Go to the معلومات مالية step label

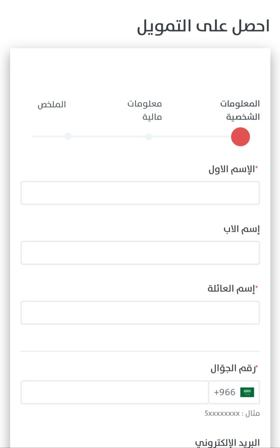(145, 110)
